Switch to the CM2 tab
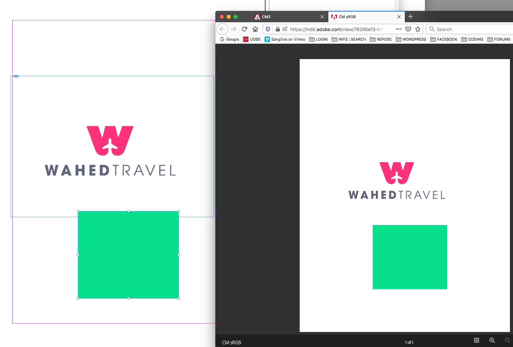Viewport: 513px width, 347px height. (290, 17)
